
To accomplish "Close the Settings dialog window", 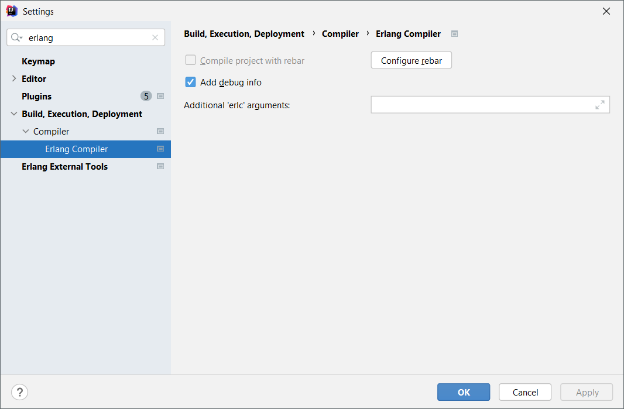I will tap(606, 11).
